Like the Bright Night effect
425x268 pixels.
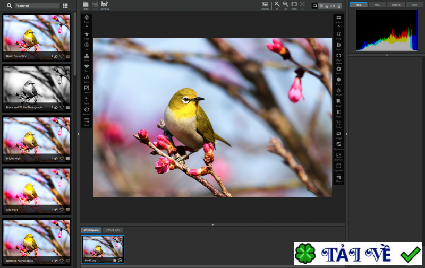(x=56, y=158)
